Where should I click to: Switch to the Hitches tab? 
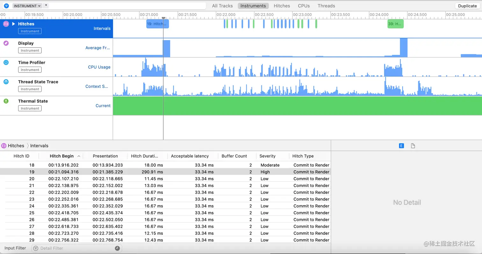pos(282,6)
